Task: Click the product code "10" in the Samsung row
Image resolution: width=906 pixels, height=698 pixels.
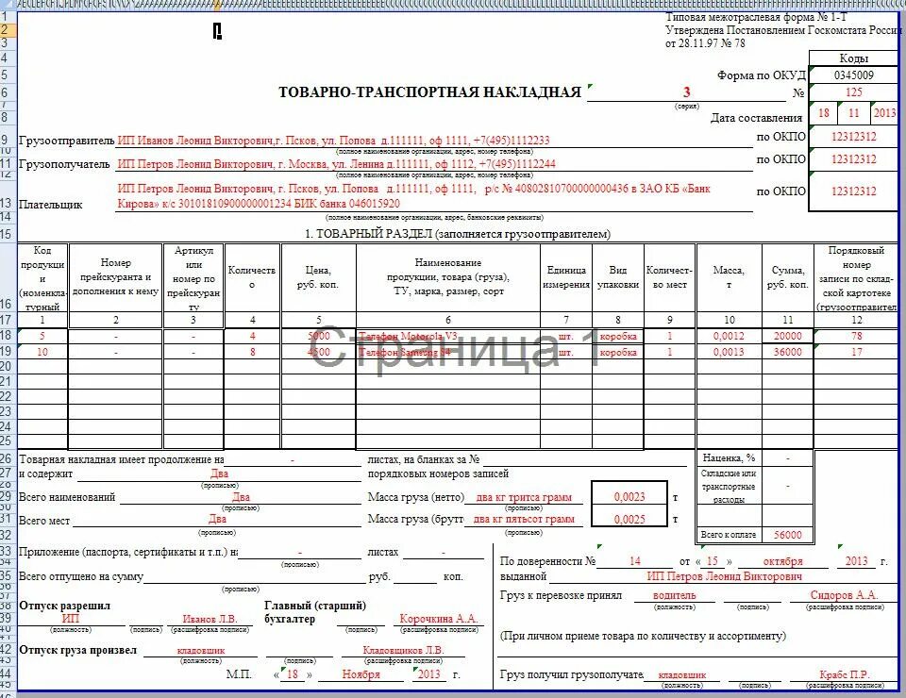Action: 42,352
